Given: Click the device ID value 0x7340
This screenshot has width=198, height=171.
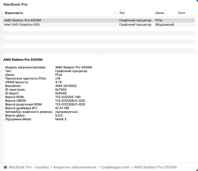Looking at the screenshot, I should point(61,89).
